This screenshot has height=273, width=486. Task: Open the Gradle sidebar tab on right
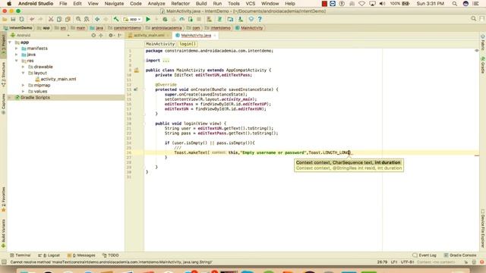coord(483,65)
